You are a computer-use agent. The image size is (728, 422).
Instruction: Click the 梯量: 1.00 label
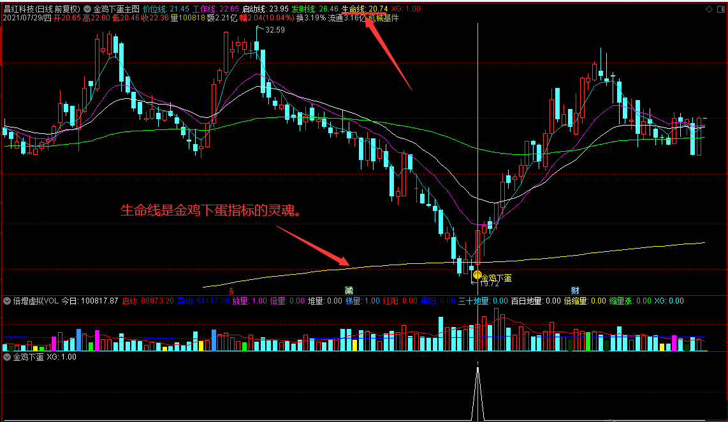pyautogui.click(x=363, y=301)
